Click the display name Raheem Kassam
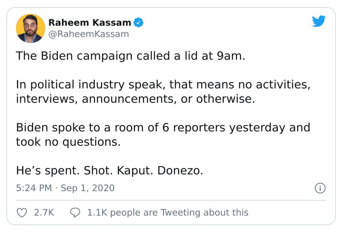 [89, 22]
